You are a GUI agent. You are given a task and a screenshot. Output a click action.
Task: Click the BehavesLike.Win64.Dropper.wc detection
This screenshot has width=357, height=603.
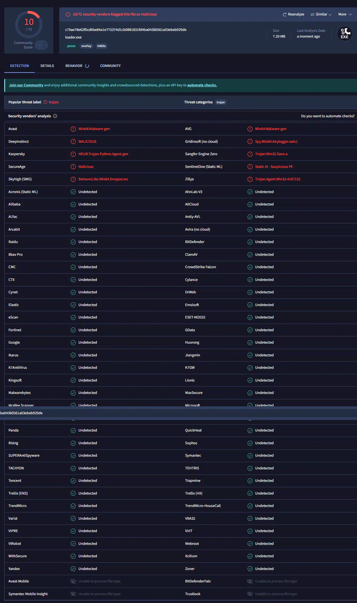[x=103, y=179]
